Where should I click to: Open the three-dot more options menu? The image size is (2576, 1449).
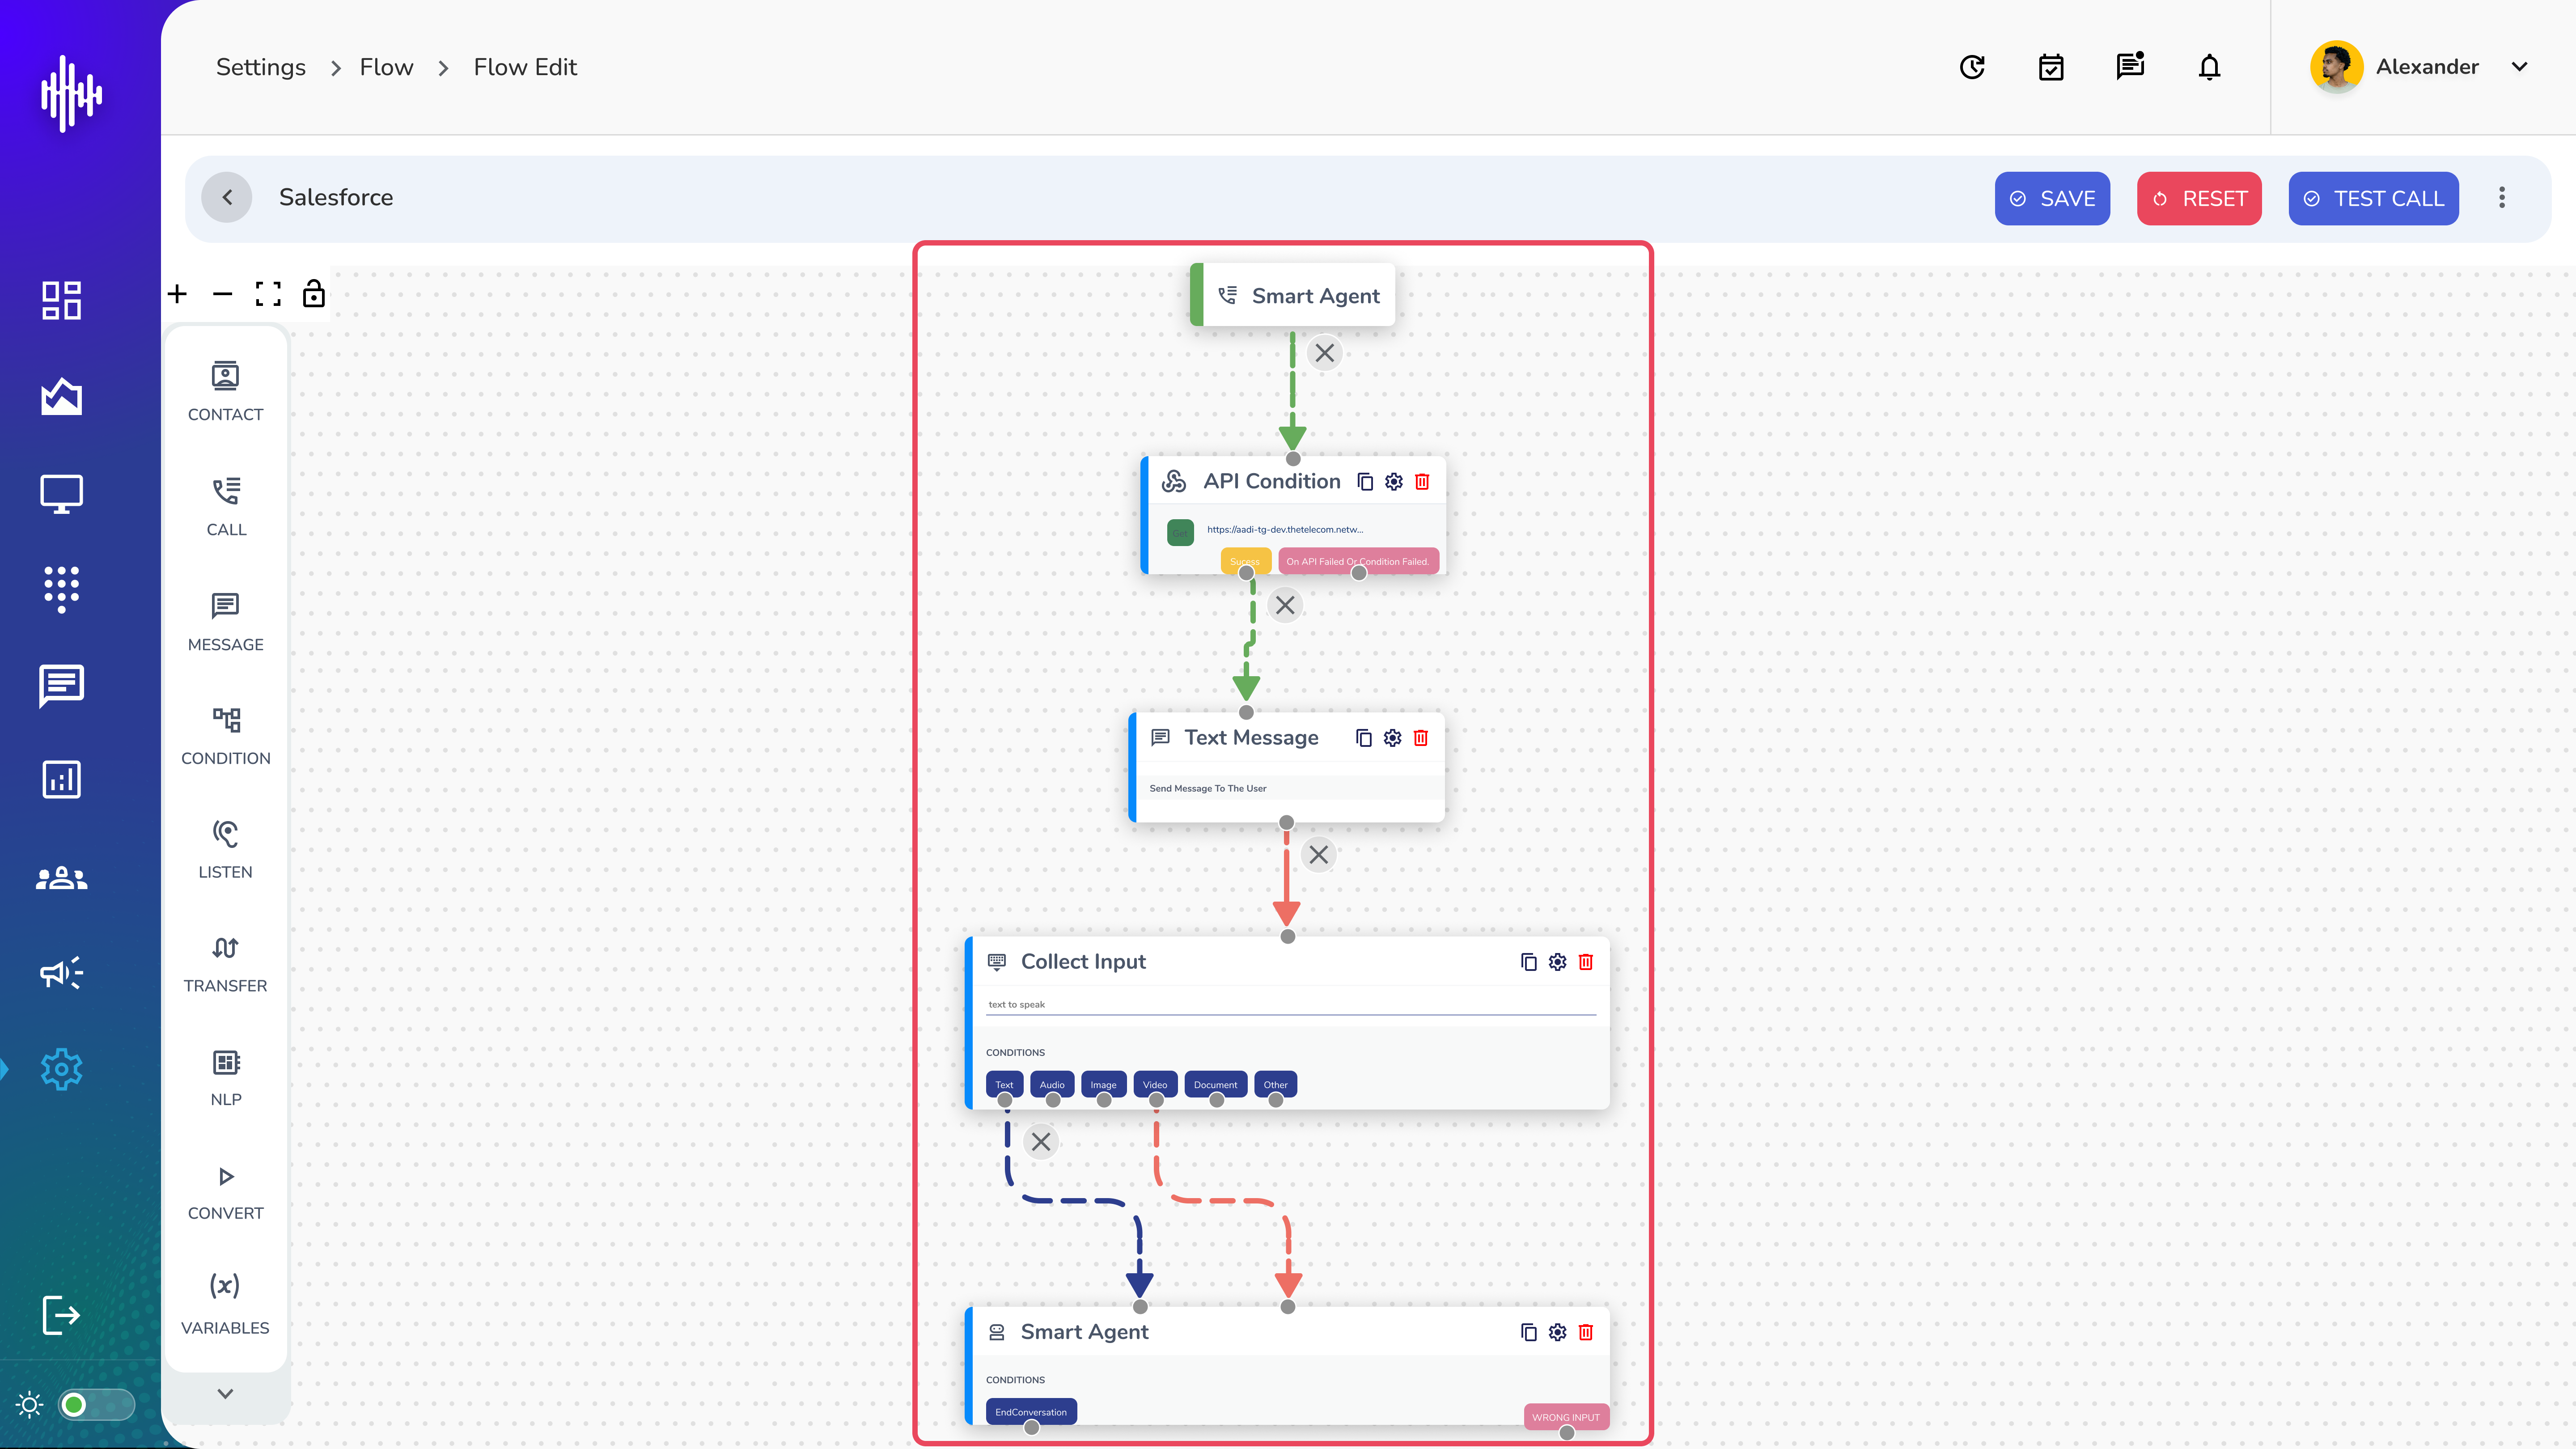pos(2502,198)
